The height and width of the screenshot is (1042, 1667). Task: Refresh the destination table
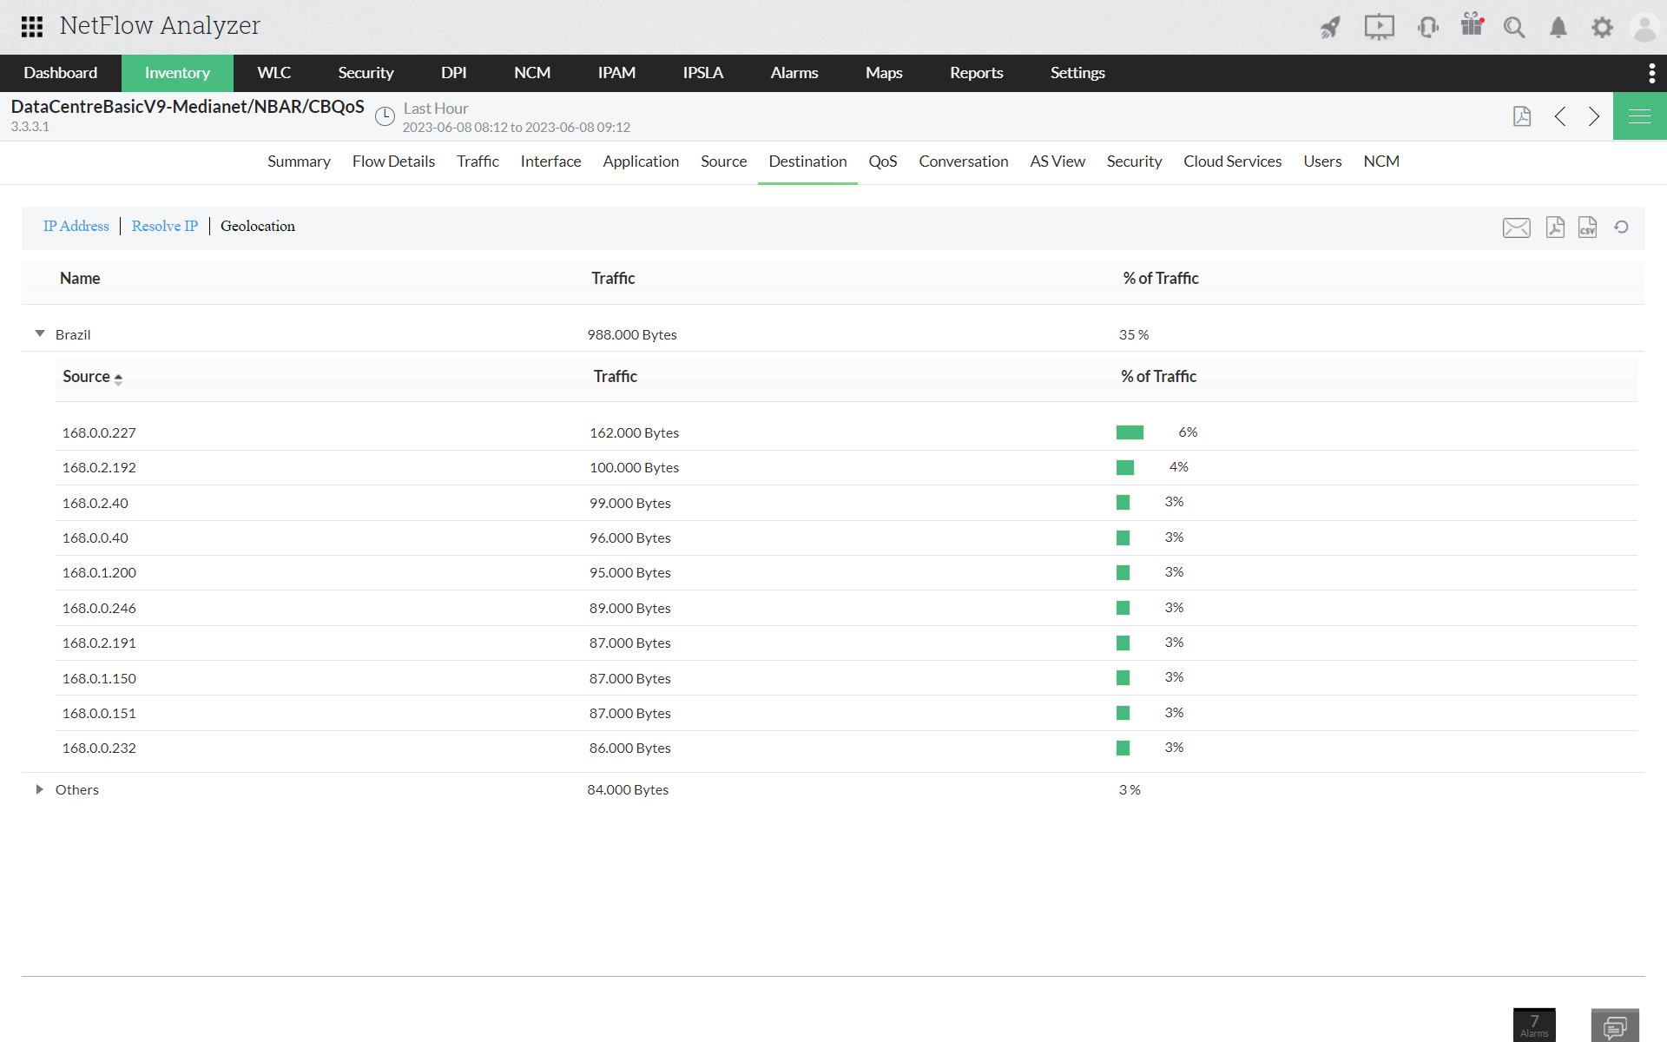coord(1621,228)
